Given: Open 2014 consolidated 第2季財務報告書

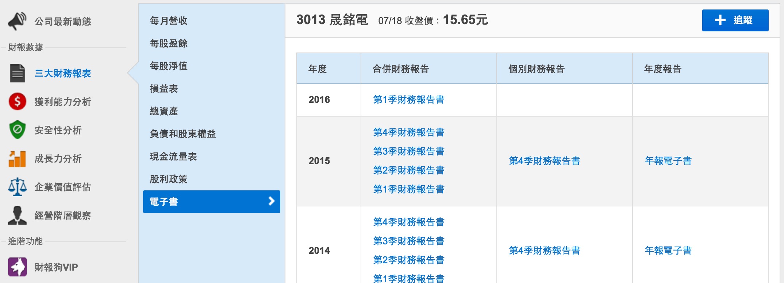Looking at the screenshot, I should point(409,260).
